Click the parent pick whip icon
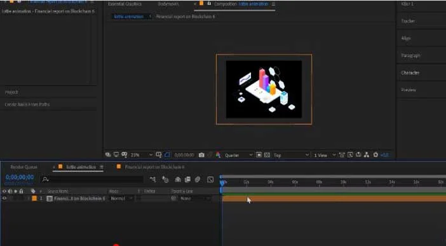 [173, 198]
